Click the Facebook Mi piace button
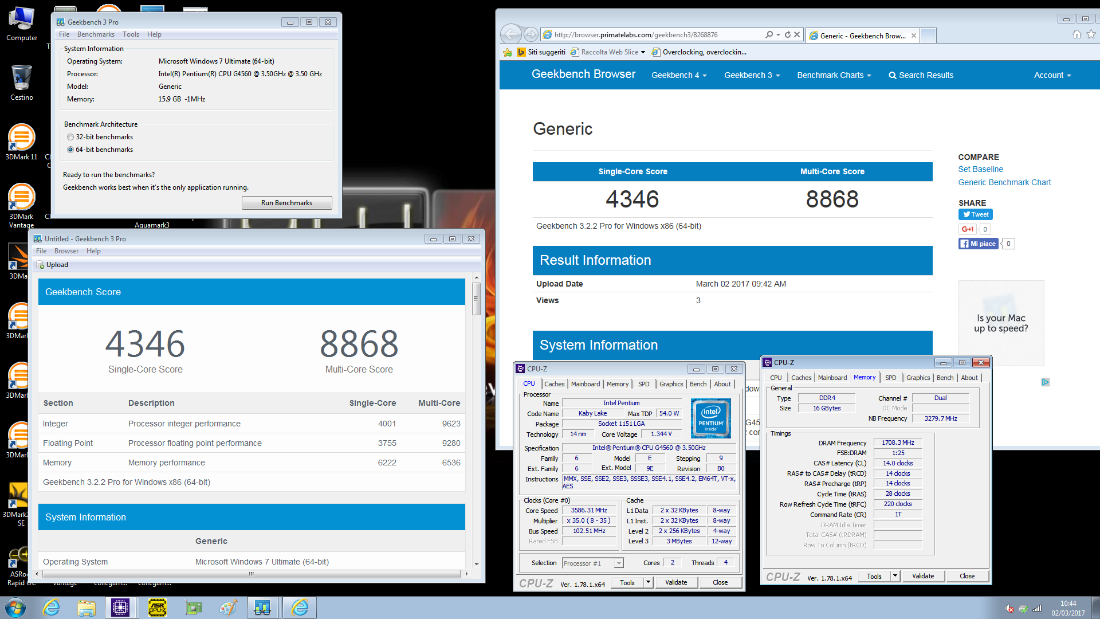1100x619 pixels. pyautogui.click(x=979, y=244)
